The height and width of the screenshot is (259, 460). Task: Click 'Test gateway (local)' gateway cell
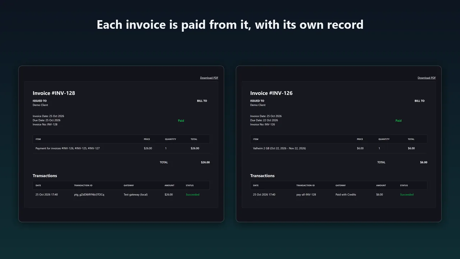(135, 195)
